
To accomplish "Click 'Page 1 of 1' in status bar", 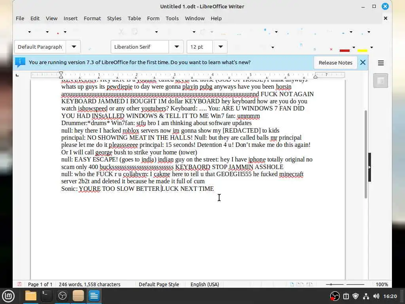I will pyautogui.click(x=40, y=284).
